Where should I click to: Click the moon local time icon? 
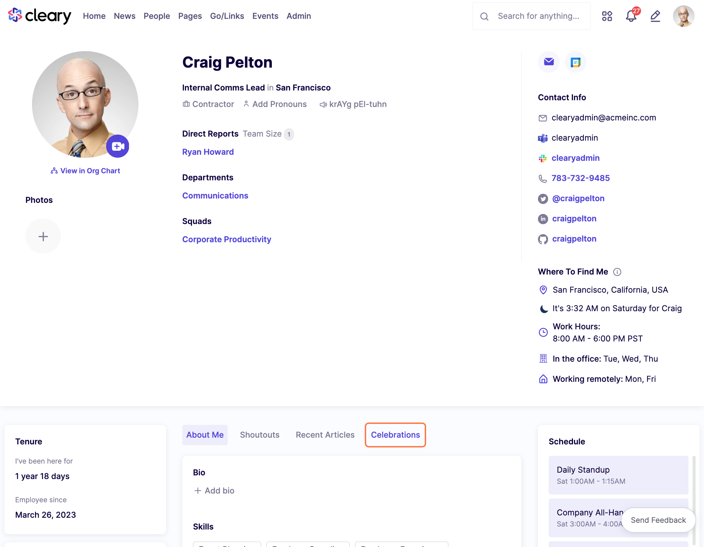click(x=543, y=309)
